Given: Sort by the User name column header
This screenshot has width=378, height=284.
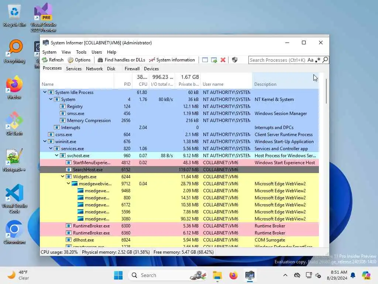Looking at the screenshot, I should tap(226, 81).
